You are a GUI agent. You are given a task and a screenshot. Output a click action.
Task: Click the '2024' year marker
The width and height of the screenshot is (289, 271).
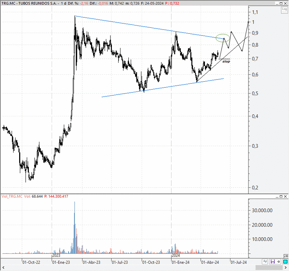point(176,256)
